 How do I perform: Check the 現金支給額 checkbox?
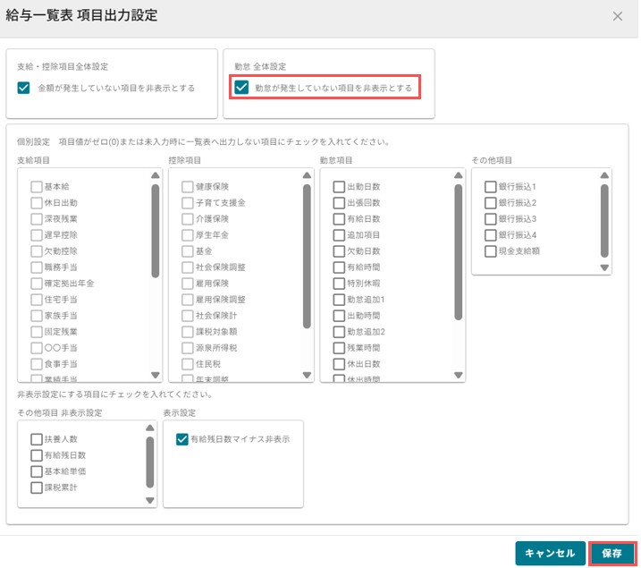(491, 251)
